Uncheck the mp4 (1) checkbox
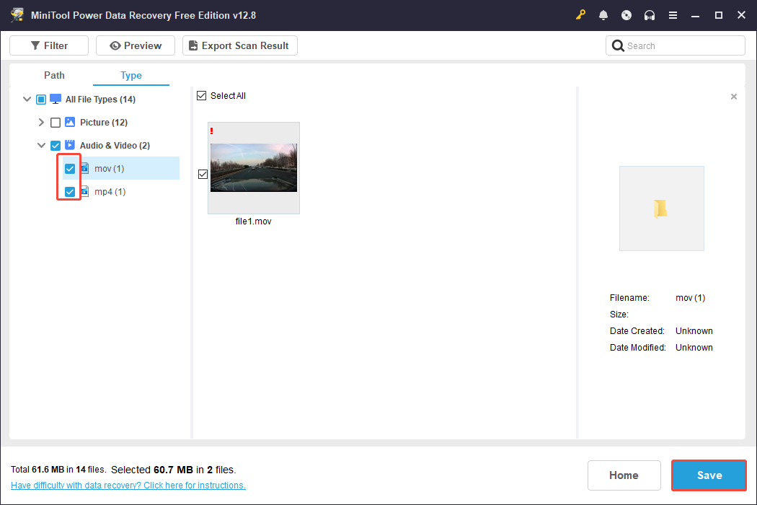Screen dimensions: 757x505 [69, 191]
